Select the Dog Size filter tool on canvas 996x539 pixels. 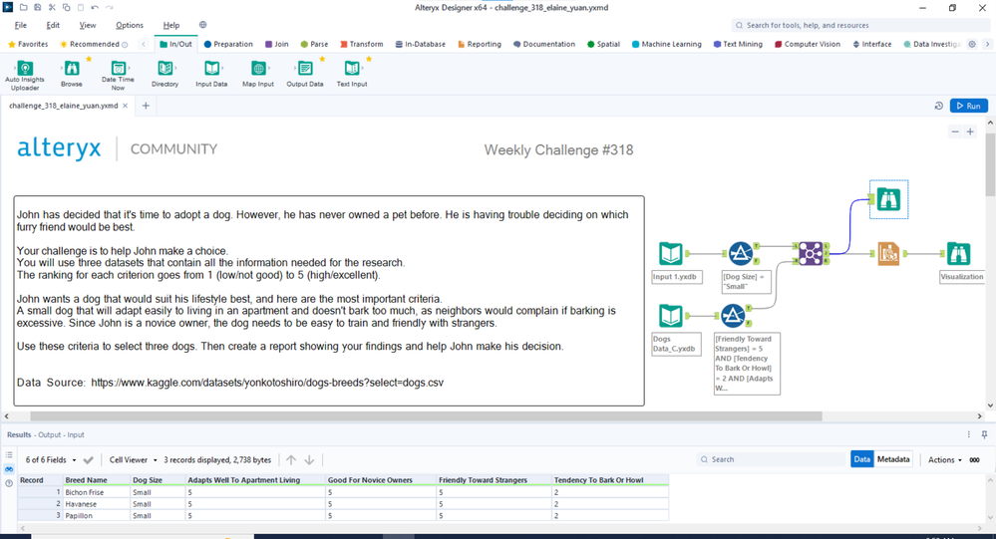tap(741, 253)
